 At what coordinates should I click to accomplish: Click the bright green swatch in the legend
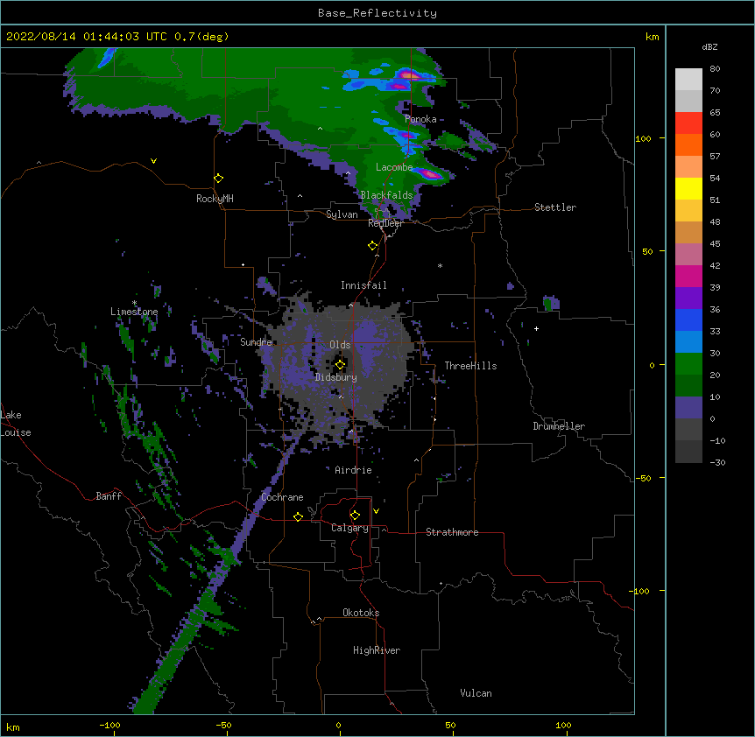point(688,364)
